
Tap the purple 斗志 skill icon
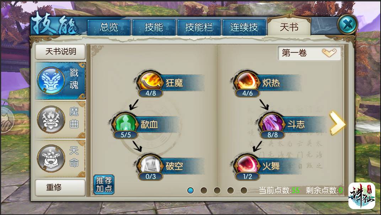(272, 123)
